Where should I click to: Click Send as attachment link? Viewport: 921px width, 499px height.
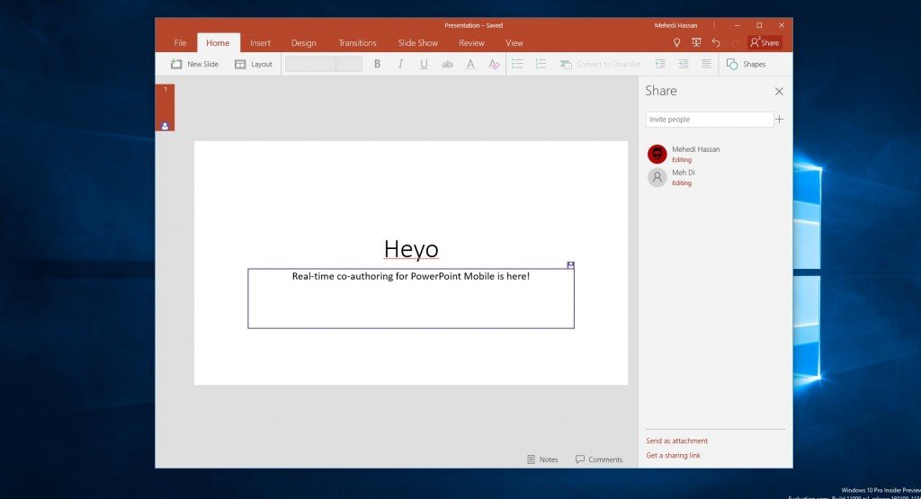[x=676, y=441]
